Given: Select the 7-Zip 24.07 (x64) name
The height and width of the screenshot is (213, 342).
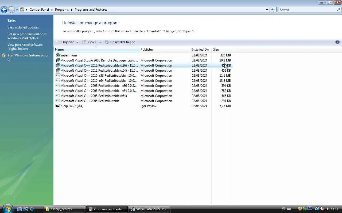Looking at the screenshot, I should point(72,106).
